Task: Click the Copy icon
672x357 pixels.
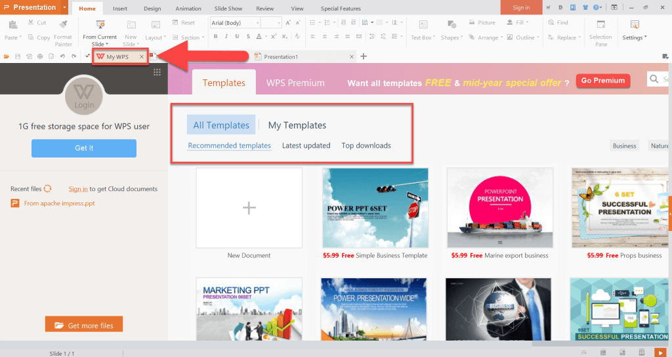Action: tap(31, 37)
